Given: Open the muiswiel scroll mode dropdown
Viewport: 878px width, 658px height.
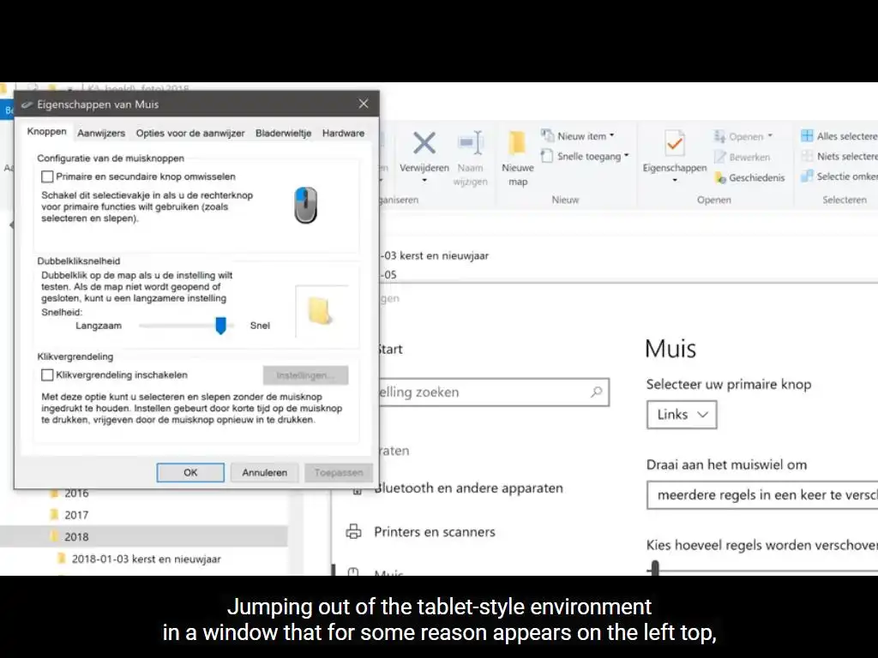Looking at the screenshot, I should coord(762,495).
